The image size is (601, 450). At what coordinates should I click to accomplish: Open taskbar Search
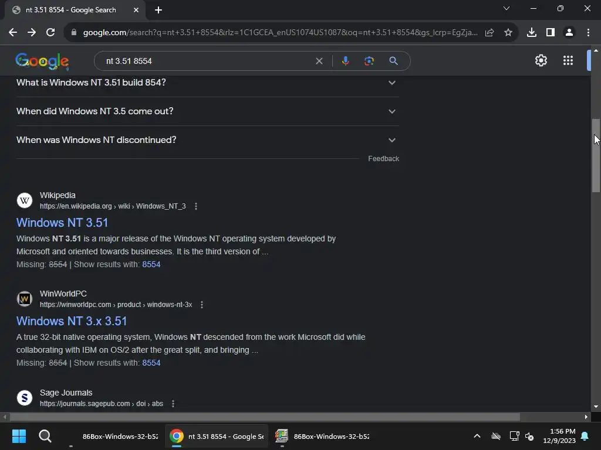[45, 436]
